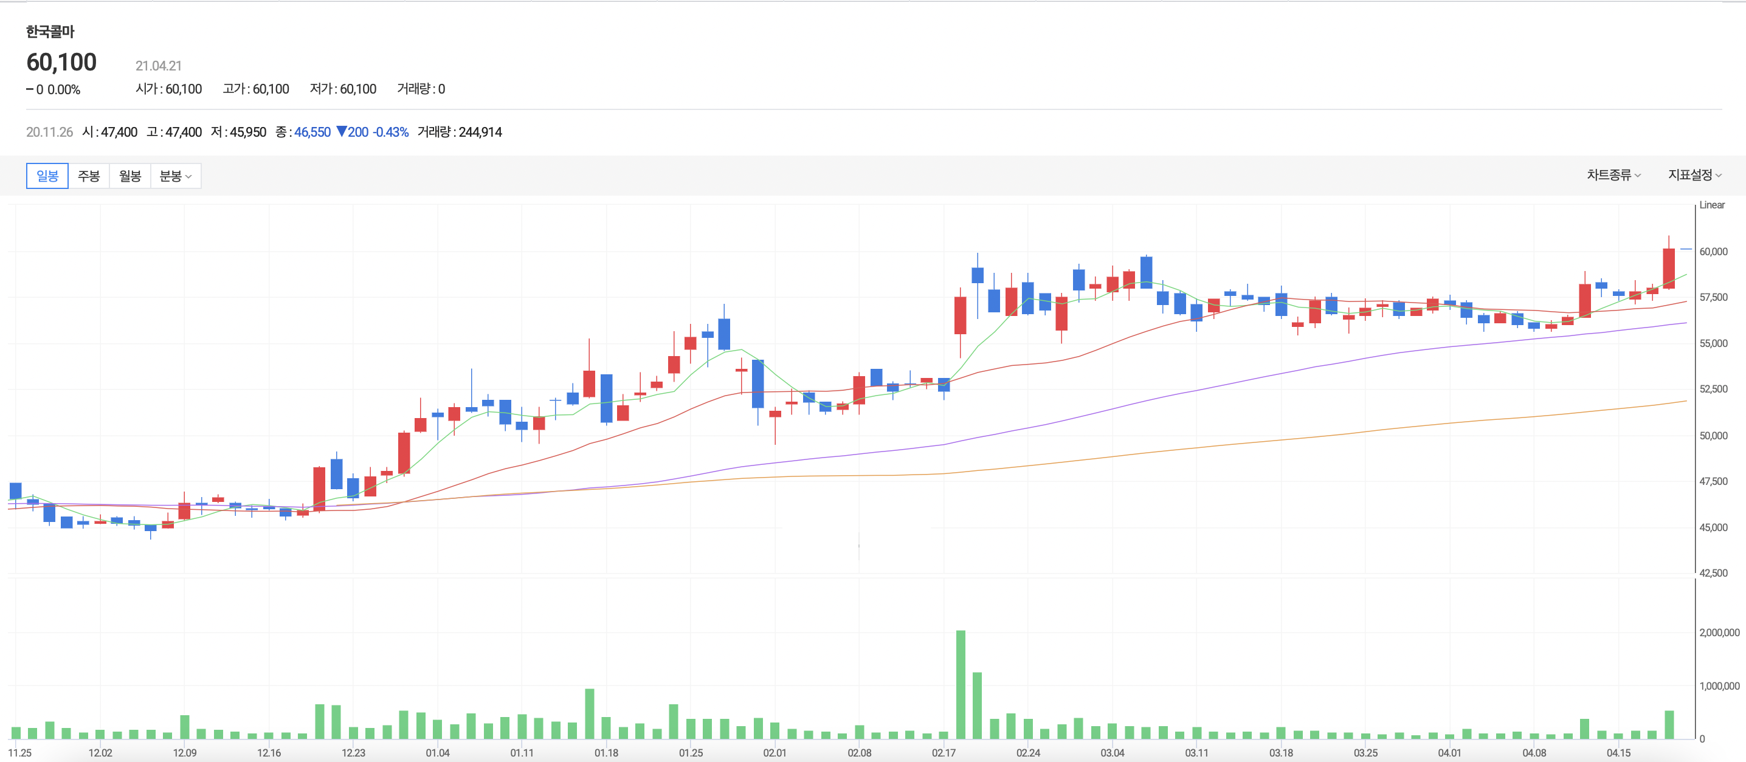
Task: Switch to the 월봉 monthly tab
Action: 130,176
